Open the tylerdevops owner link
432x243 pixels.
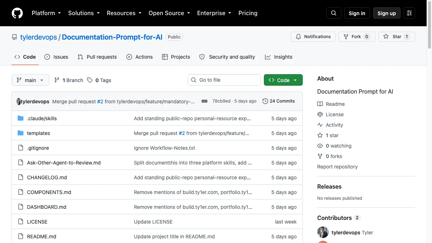(39, 37)
